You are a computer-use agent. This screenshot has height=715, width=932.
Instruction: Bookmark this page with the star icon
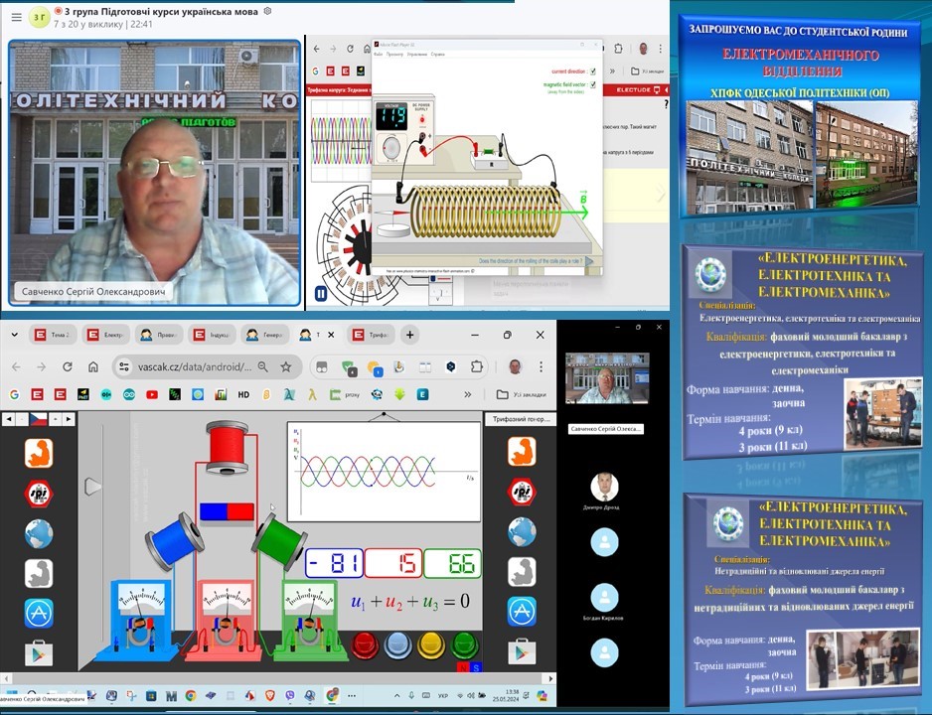tap(286, 367)
